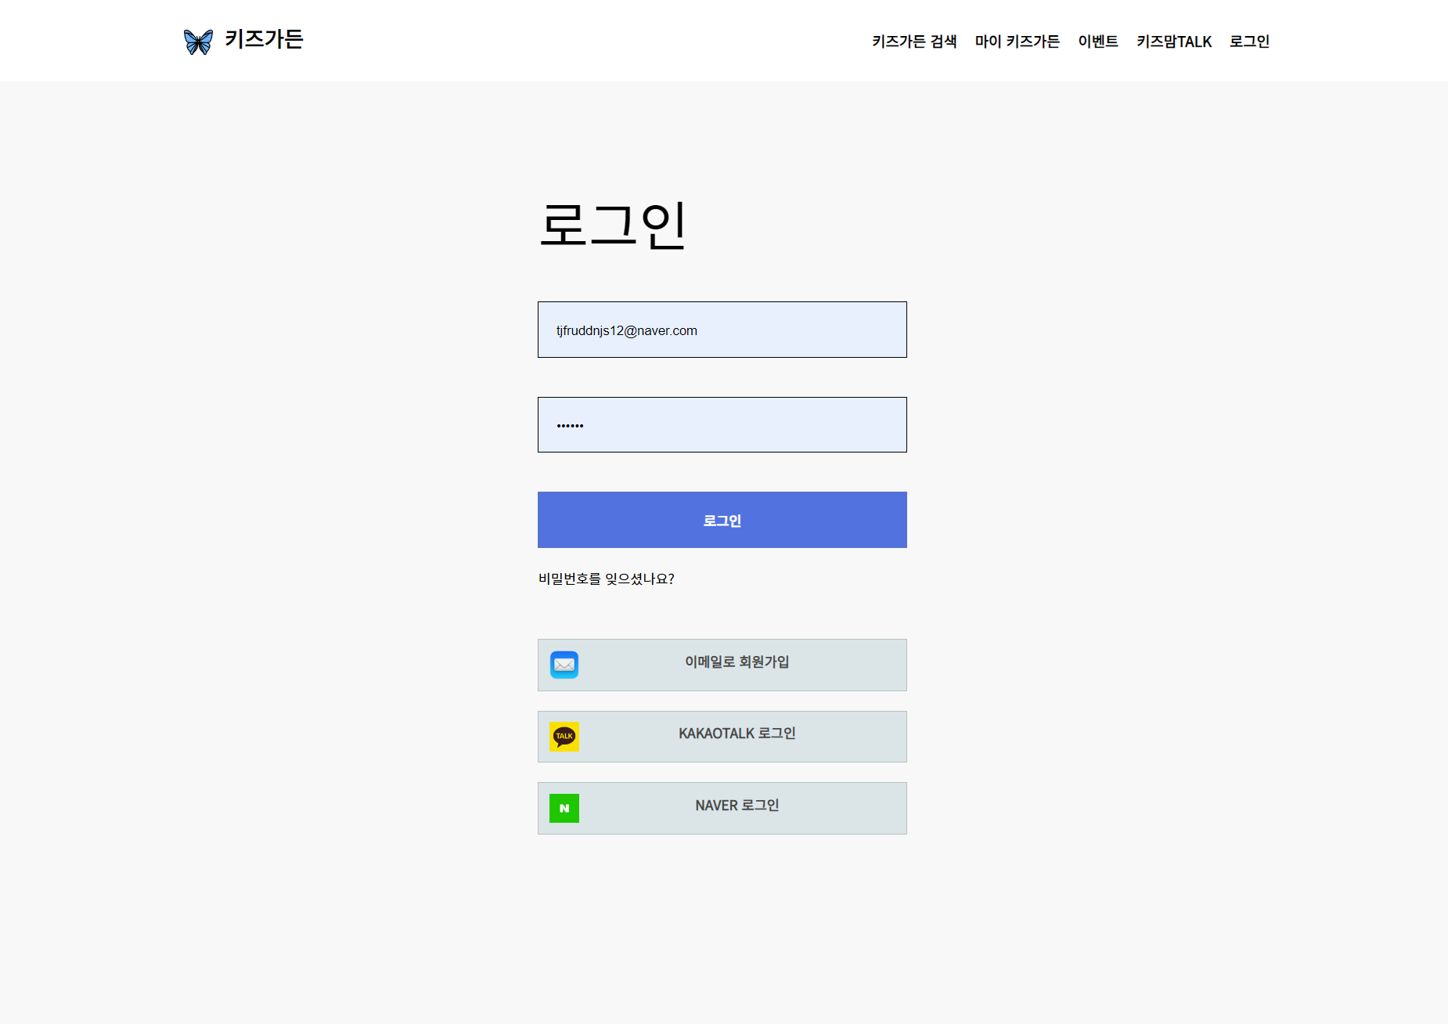1448x1024 pixels.
Task: Click 로그인 in the top navigation
Action: click(1249, 41)
